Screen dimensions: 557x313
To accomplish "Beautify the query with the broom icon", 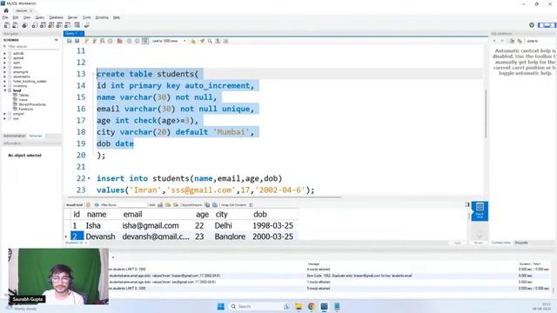I will point(202,41).
